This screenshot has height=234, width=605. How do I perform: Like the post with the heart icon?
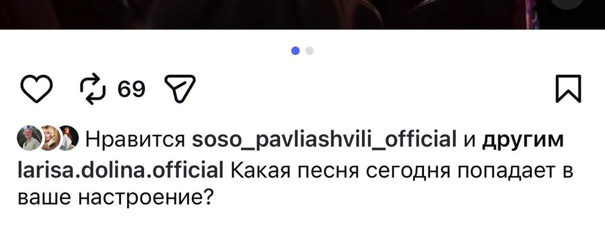click(36, 90)
